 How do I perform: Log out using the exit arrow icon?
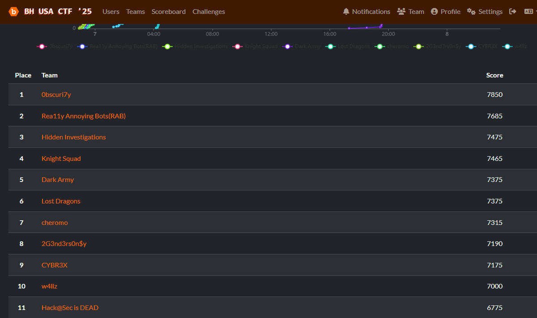click(513, 12)
